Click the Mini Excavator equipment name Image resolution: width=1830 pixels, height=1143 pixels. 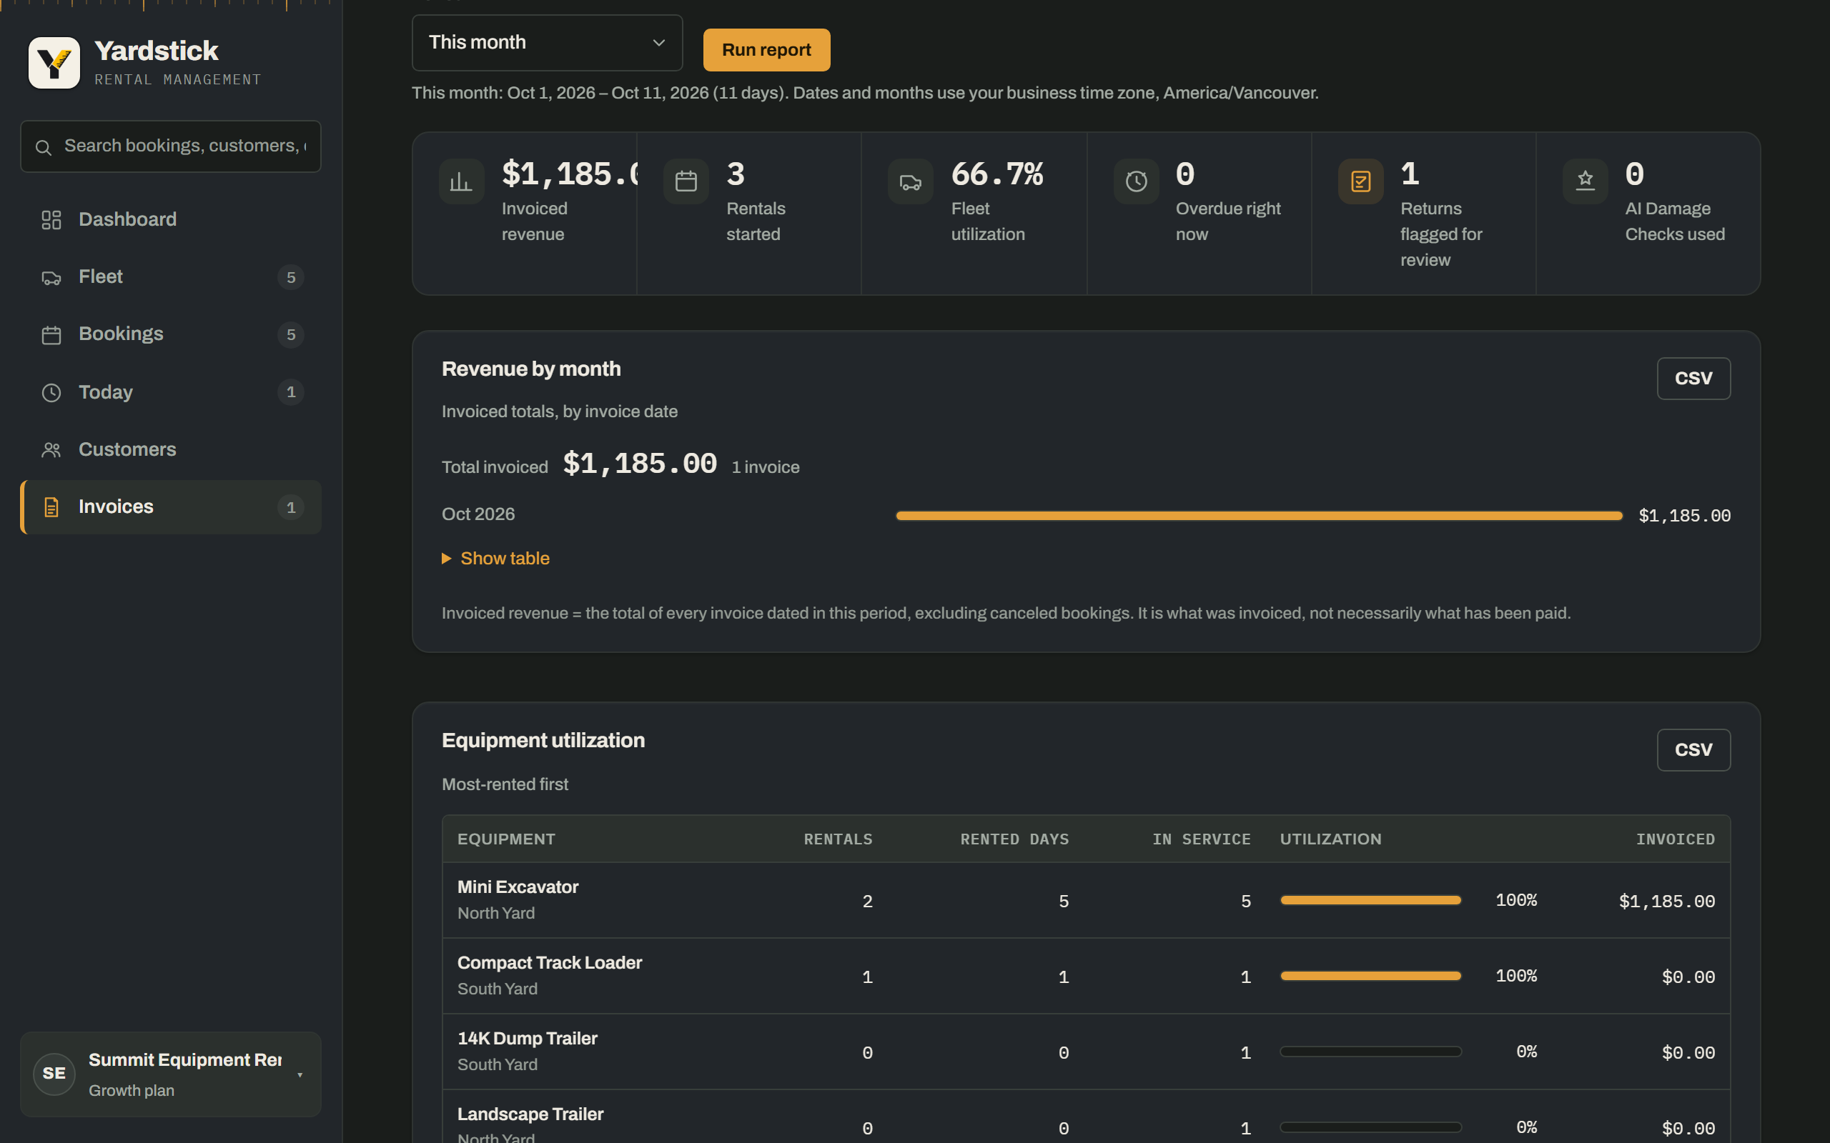[518, 887]
